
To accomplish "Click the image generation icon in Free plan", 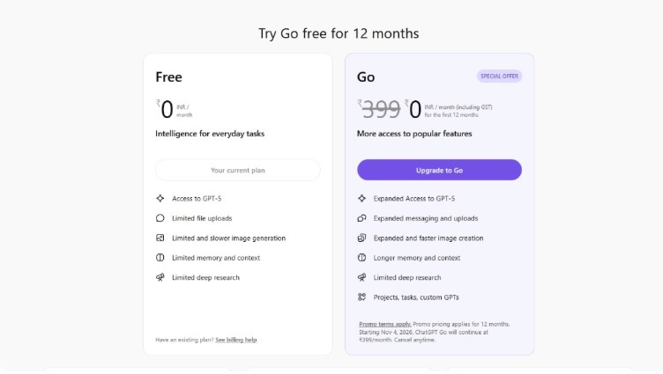I will click(160, 238).
